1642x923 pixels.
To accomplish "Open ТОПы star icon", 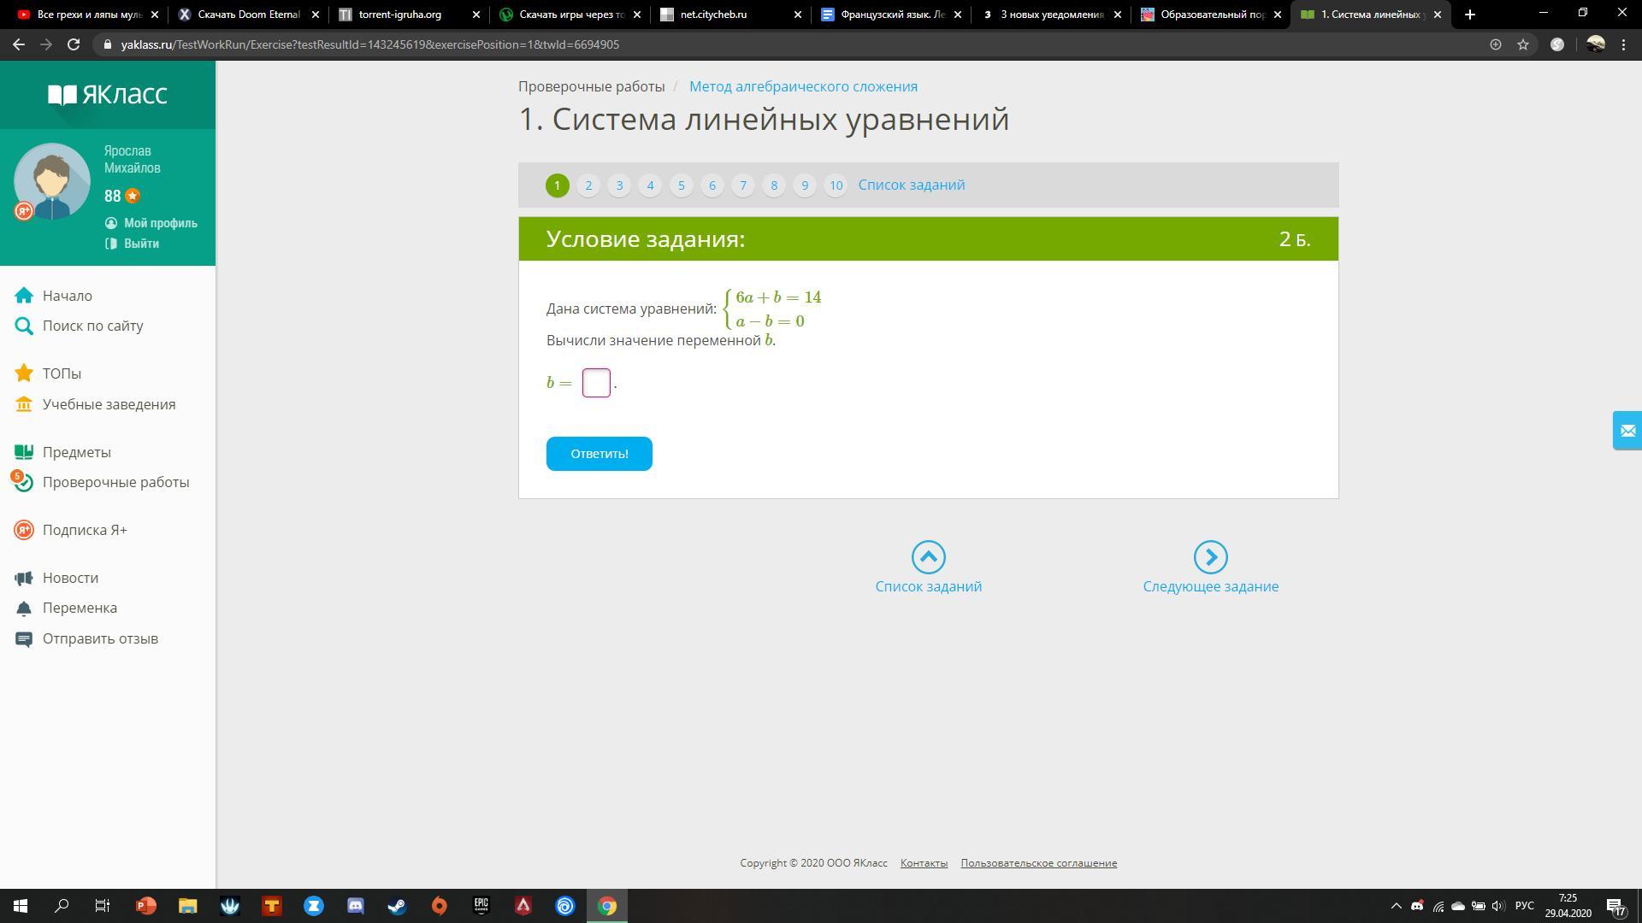I will [x=24, y=373].
